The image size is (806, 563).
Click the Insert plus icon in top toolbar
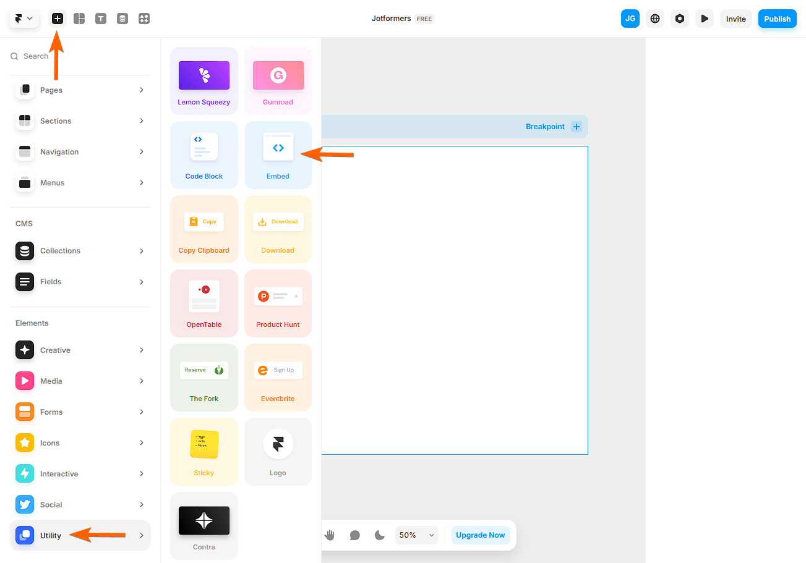tap(58, 19)
